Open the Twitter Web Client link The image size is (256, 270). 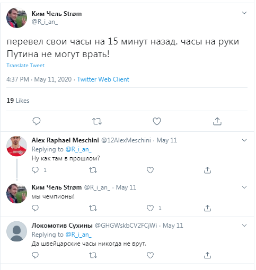click(103, 79)
